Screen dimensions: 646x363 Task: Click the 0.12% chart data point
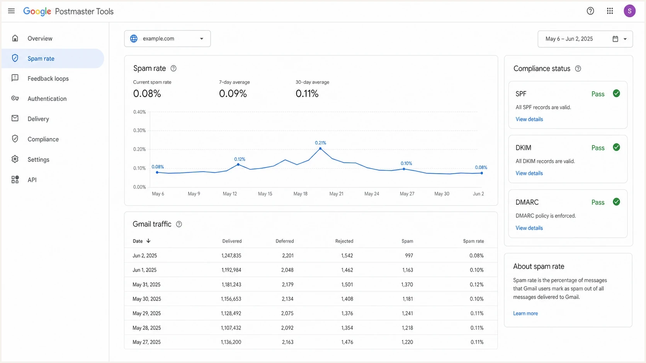238,165
